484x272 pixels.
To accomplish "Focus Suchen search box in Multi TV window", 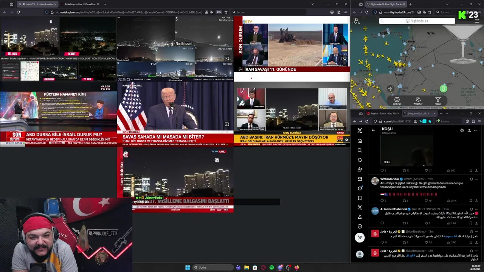I will click(268, 12).
